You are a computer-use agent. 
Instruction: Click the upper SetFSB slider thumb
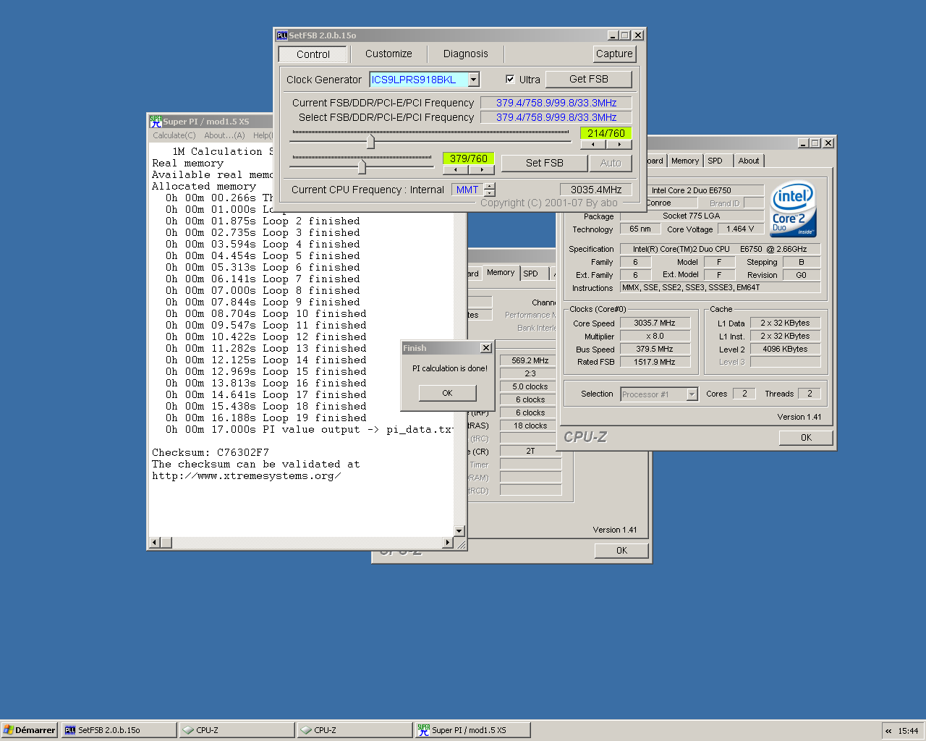[370, 140]
